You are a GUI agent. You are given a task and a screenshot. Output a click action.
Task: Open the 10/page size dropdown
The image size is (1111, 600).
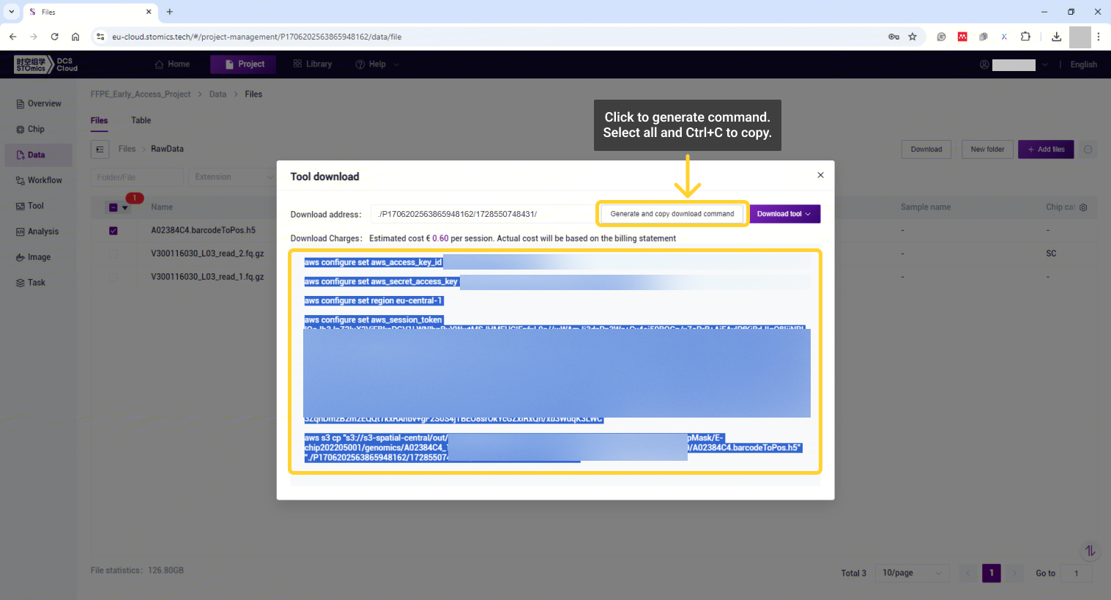coord(913,573)
